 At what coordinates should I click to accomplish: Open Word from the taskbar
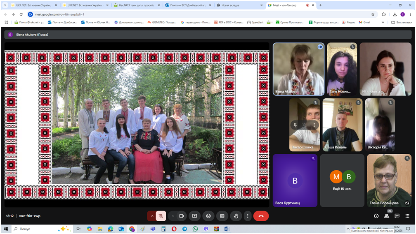[227, 229]
